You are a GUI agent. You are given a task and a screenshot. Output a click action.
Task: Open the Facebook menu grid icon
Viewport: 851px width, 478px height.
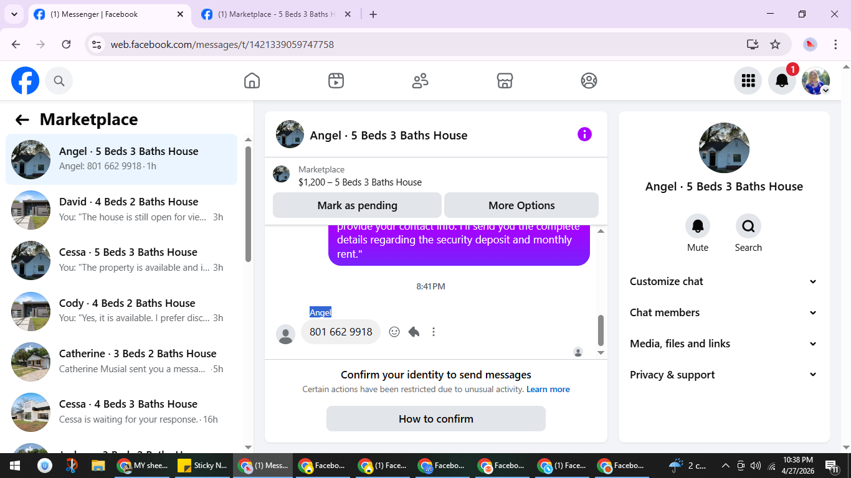pos(748,81)
